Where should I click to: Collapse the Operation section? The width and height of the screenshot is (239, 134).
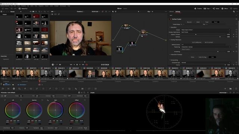[x=170, y=27]
